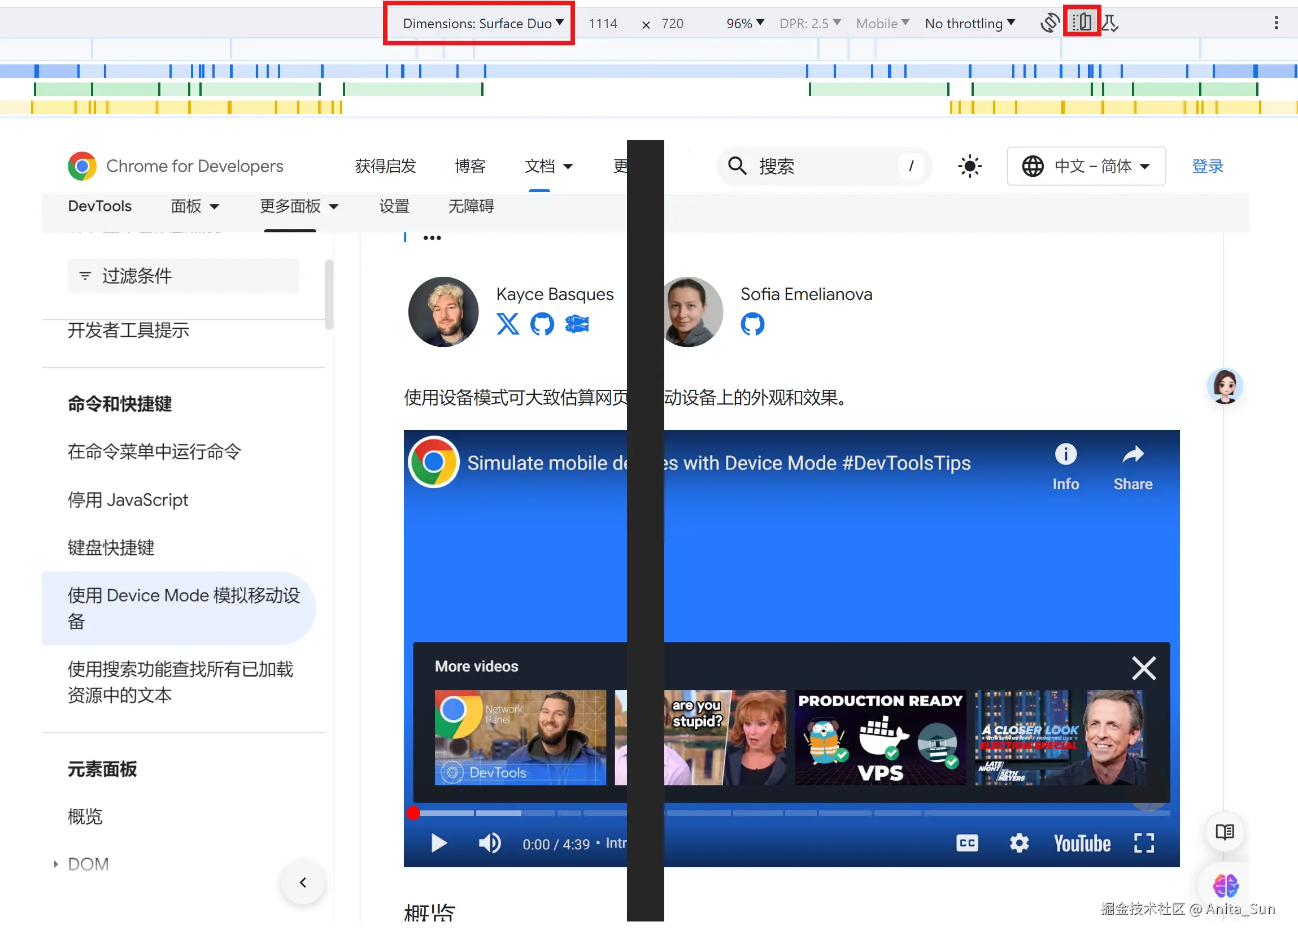Toggle the light/dark theme sun icon

click(969, 167)
